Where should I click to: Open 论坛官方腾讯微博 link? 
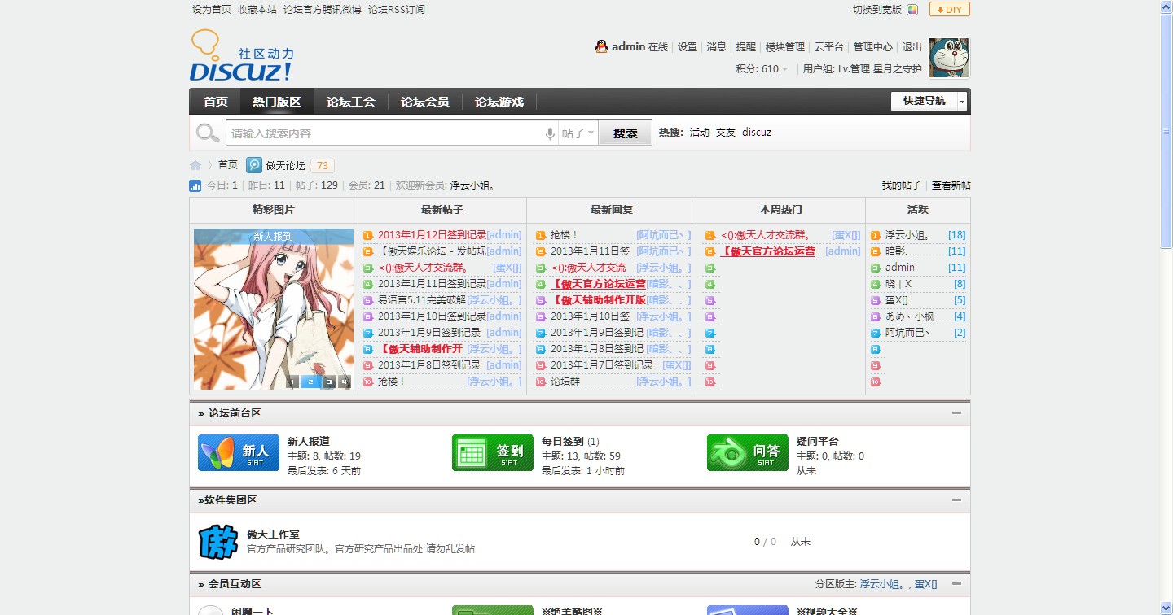[x=323, y=10]
